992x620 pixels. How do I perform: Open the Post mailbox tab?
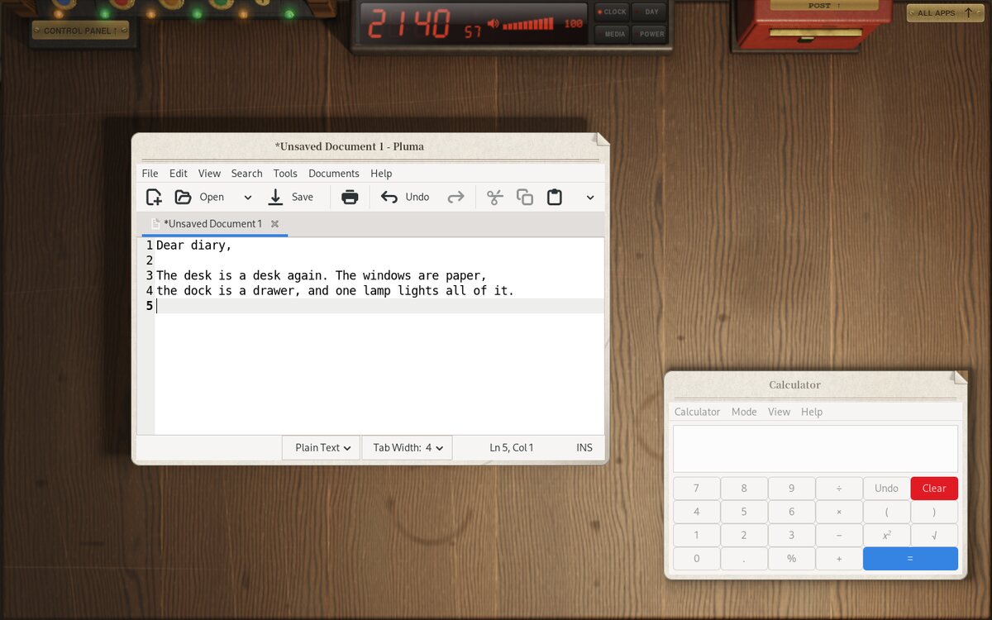point(824,6)
